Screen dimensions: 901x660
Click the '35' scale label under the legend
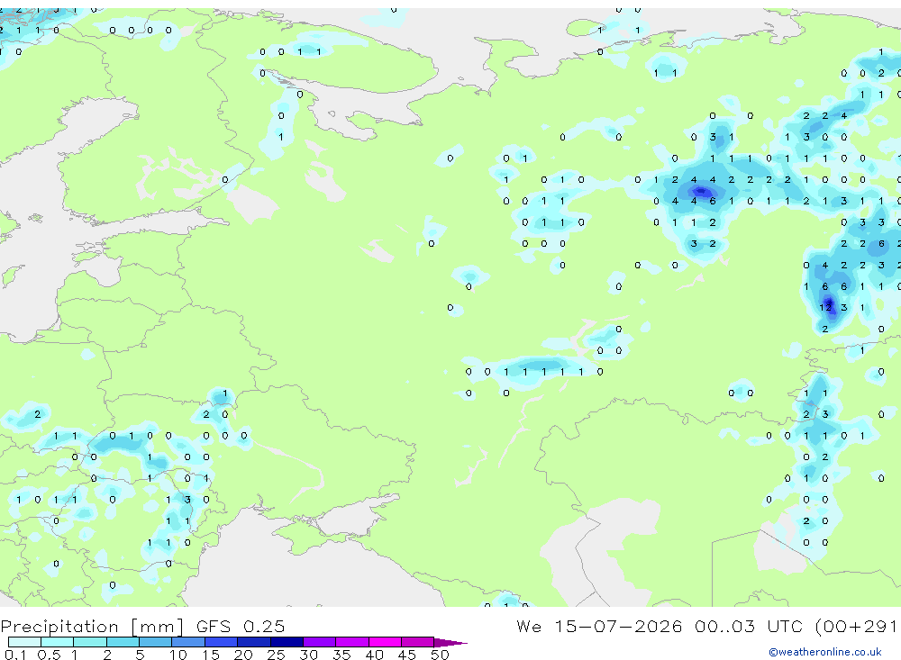[341, 655]
